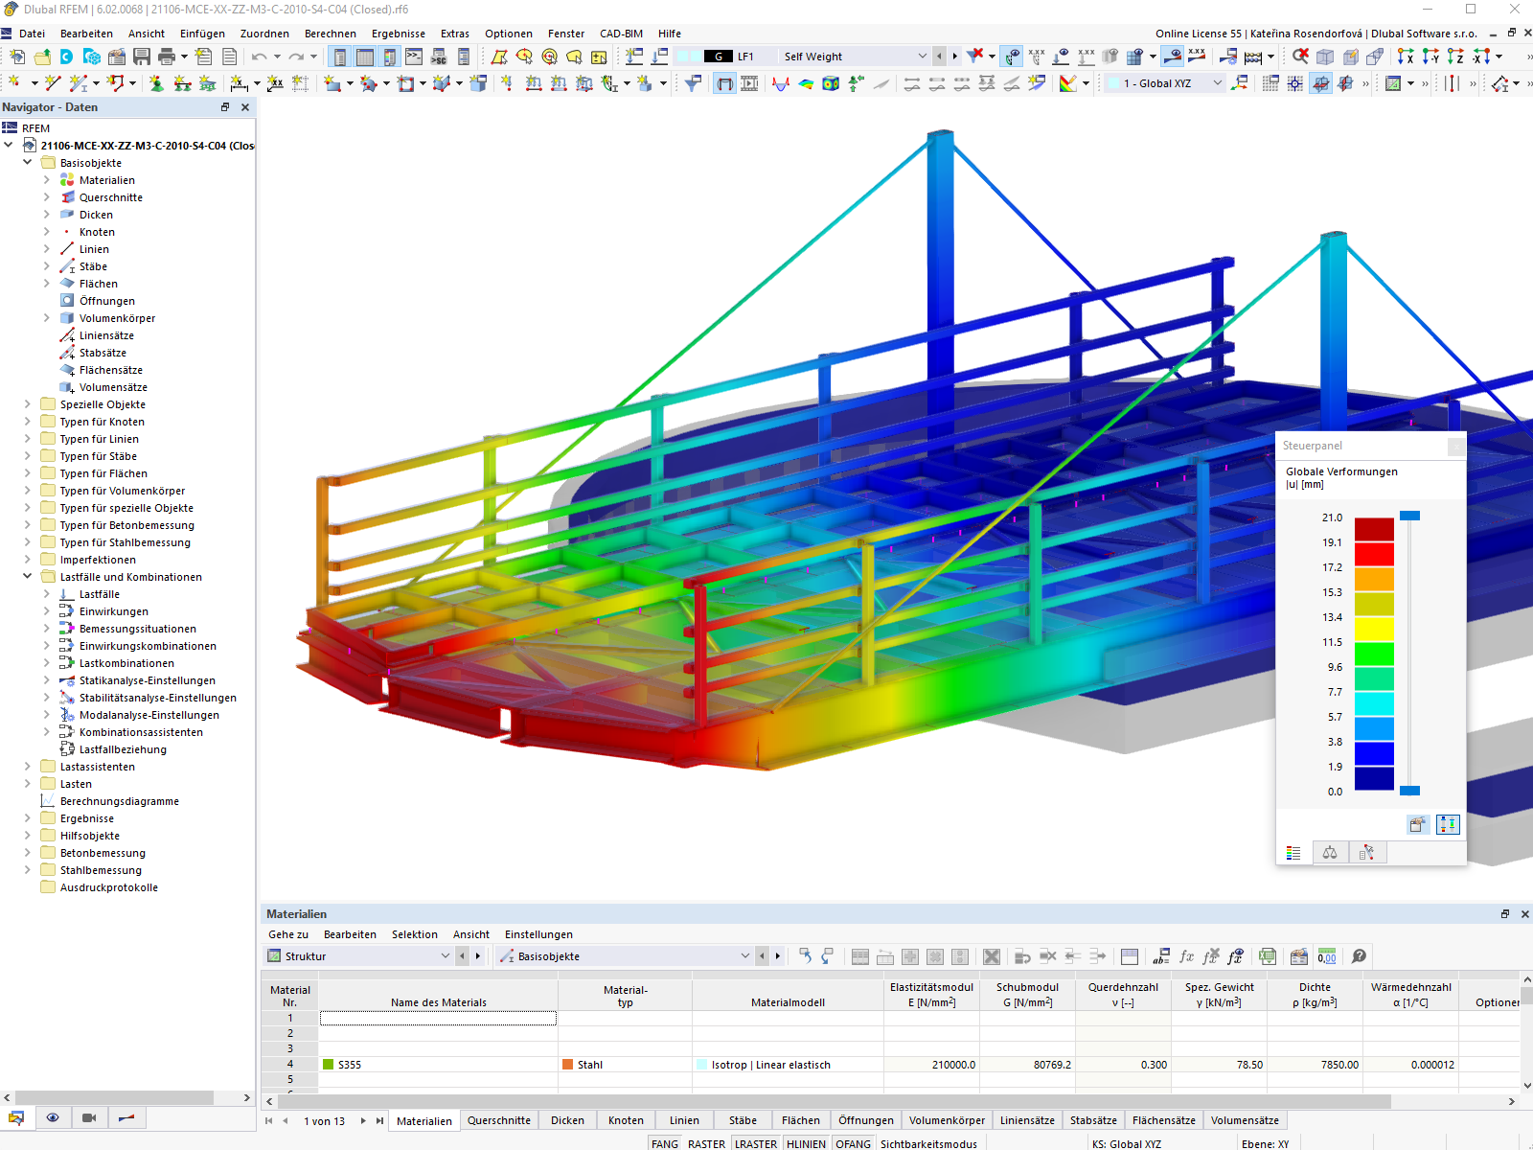
Task: Enable FANG snap mode in the status bar
Action: coord(664,1143)
